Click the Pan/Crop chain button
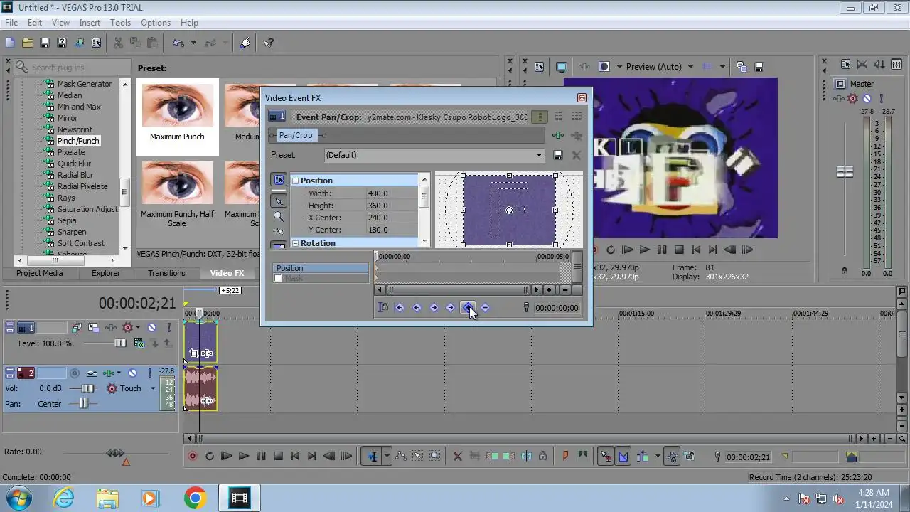Screen dimensions: 910x512 tap(296, 135)
